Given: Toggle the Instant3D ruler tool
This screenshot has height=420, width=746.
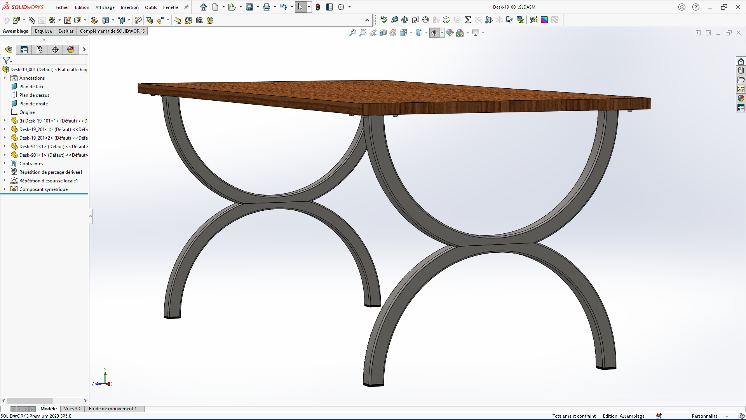Looking at the screenshot, I should point(177,20).
